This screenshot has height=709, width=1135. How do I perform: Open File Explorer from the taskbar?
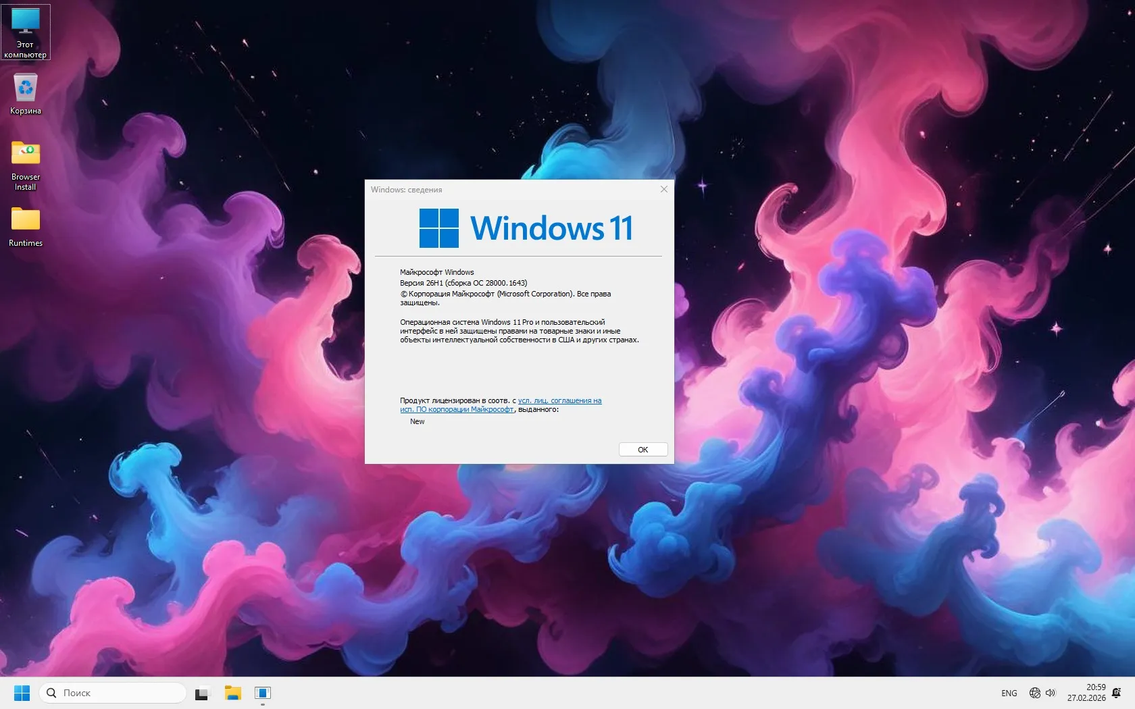click(x=232, y=693)
